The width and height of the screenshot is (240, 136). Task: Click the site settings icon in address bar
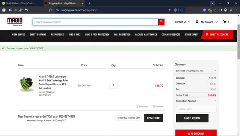pos(57,10)
